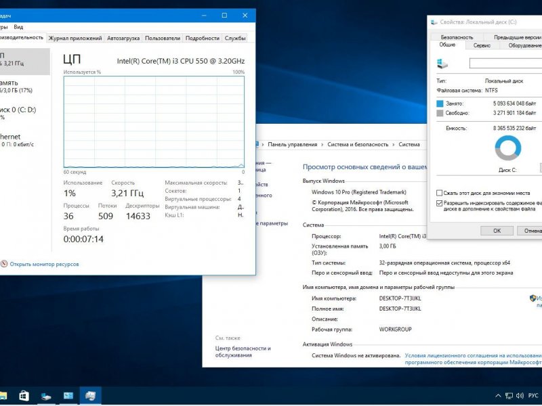Screen dimensions: 542x406
Task: Toggle 'Сжать этот диск' checkbox
Action: [439, 193]
